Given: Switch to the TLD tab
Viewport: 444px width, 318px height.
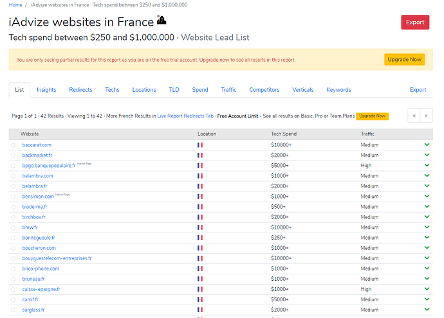Looking at the screenshot, I should tap(174, 90).
